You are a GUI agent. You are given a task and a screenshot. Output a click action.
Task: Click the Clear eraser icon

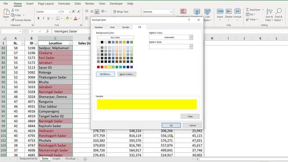coord(247,19)
